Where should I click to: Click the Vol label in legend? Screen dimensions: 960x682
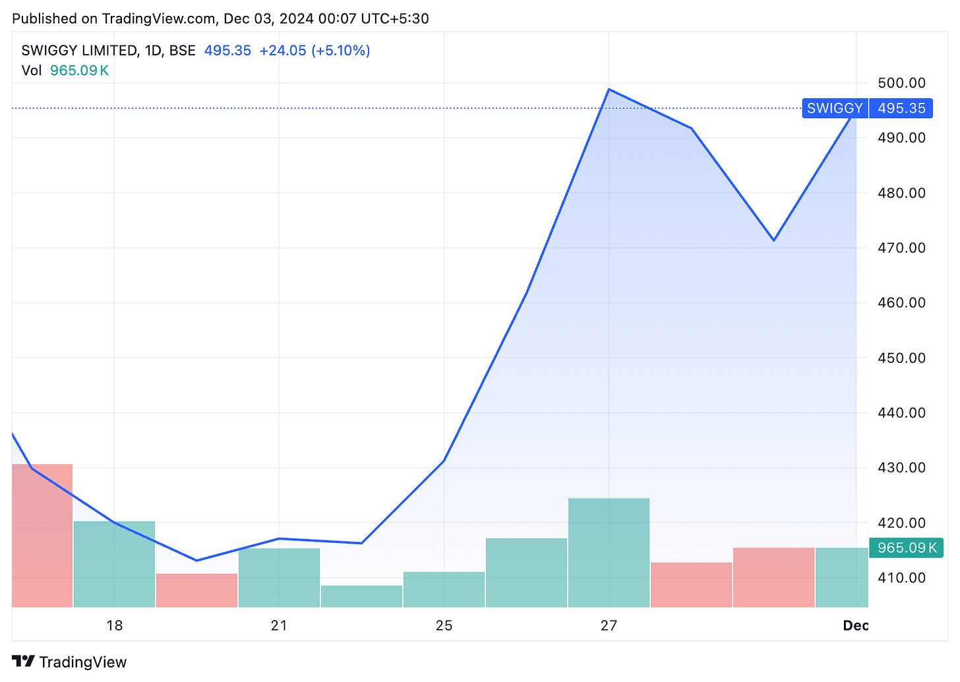(x=31, y=70)
